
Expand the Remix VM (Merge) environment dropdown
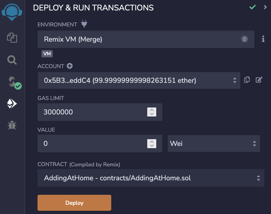tap(146, 39)
